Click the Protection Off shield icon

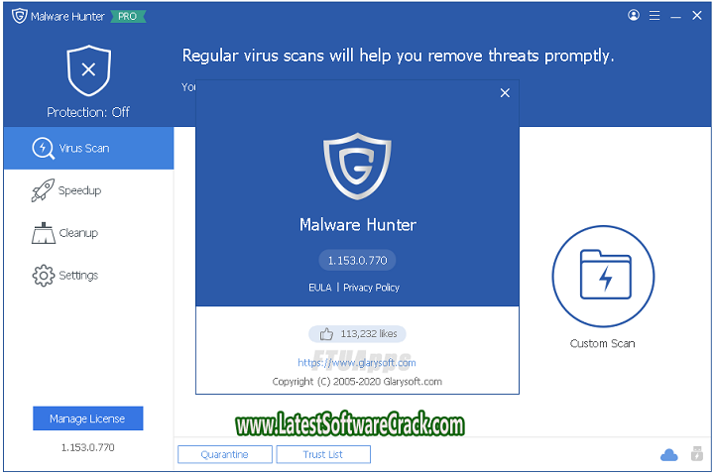click(89, 70)
